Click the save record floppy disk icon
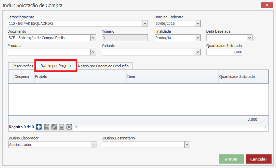The height and width of the screenshot is (168, 276). [x=62, y=127]
